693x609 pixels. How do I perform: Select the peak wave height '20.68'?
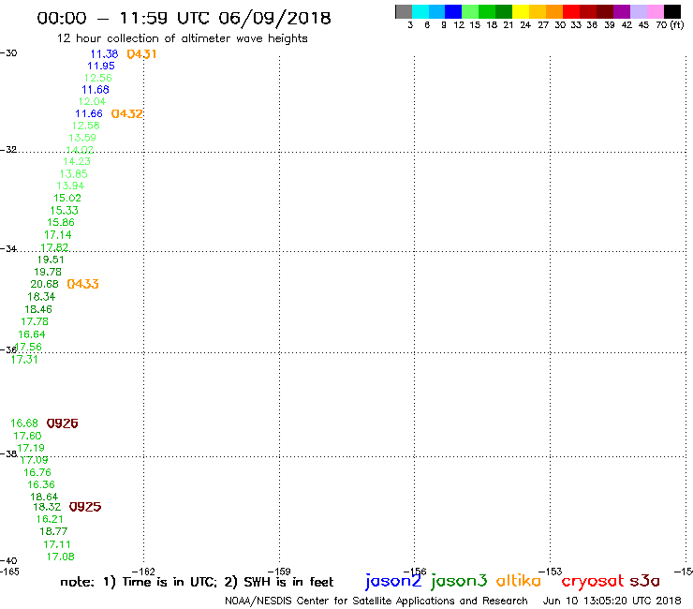tap(44, 284)
